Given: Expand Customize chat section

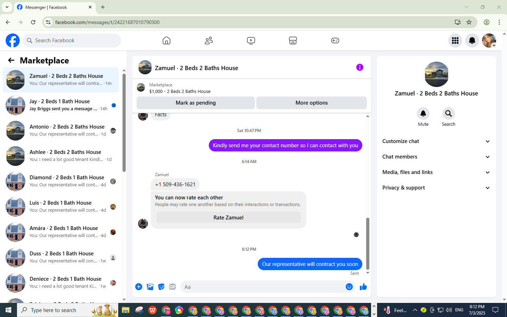Looking at the screenshot, I should (x=437, y=141).
